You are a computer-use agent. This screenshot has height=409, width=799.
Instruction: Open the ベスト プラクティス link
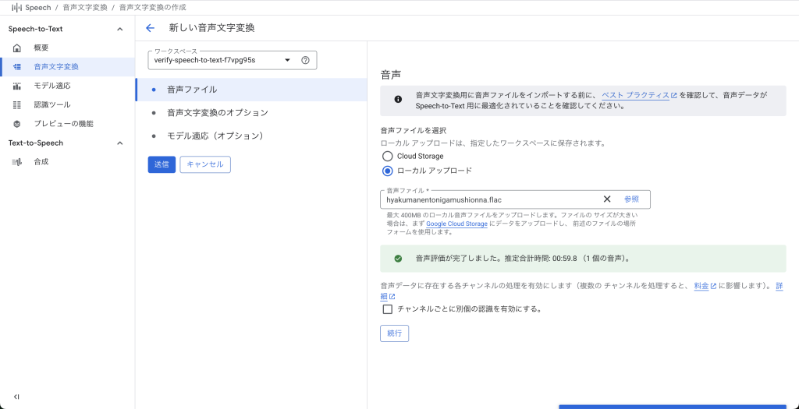tap(635, 94)
